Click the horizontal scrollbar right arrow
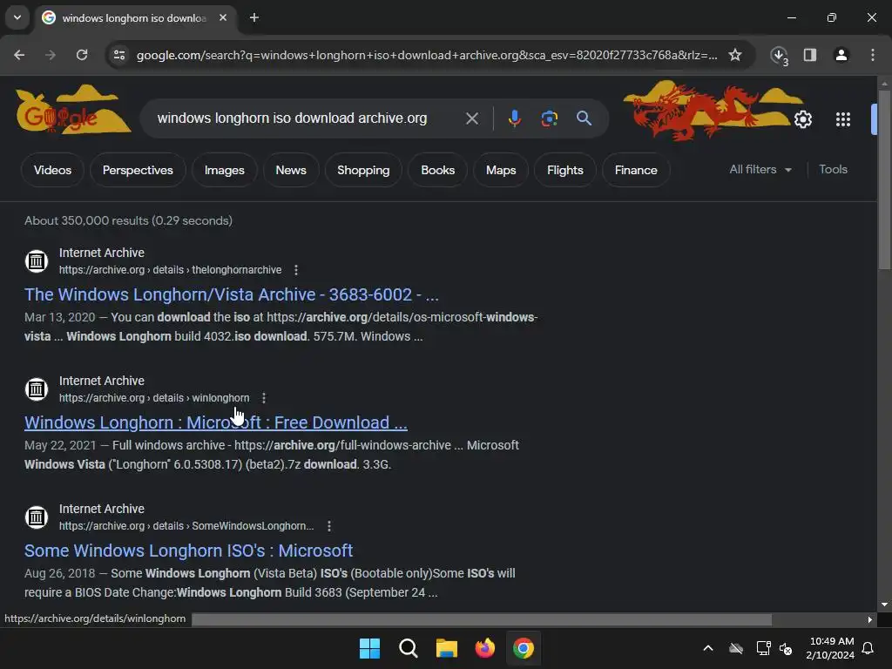 [870, 619]
